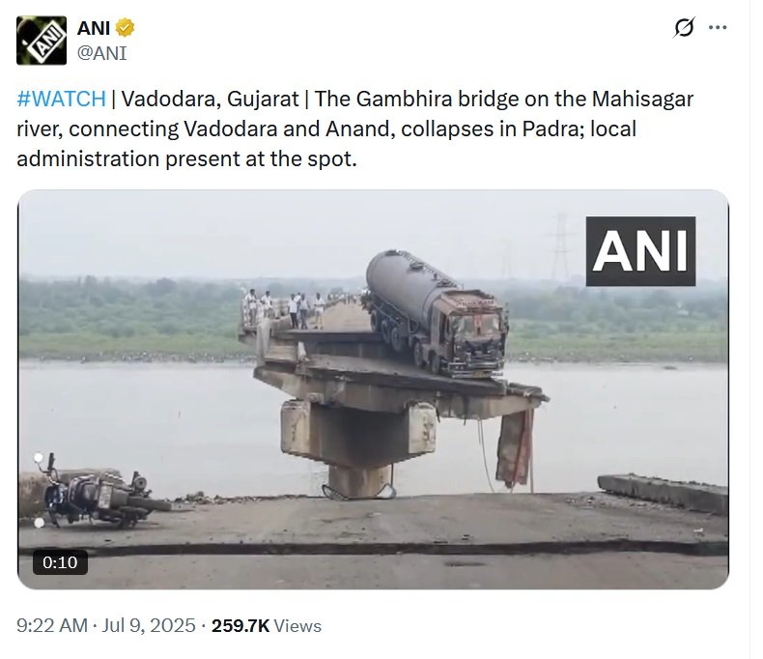Click the "Vadodara, Gujarat" text in the post
The width and height of the screenshot is (763, 659).
pos(210,100)
